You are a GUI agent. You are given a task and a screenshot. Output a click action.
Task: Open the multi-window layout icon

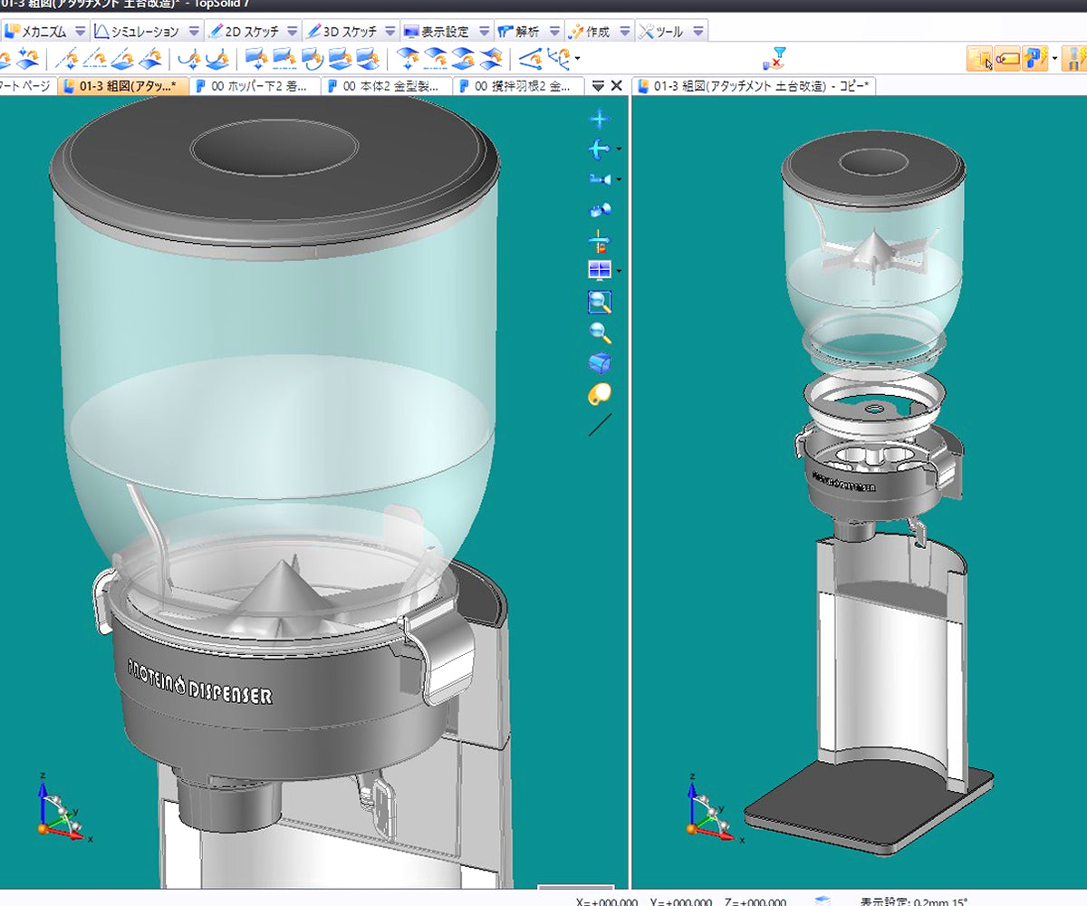point(600,270)
